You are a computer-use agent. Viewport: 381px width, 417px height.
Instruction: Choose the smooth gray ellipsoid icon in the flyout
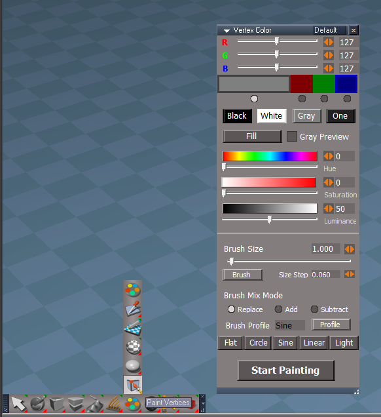point(133,366)
